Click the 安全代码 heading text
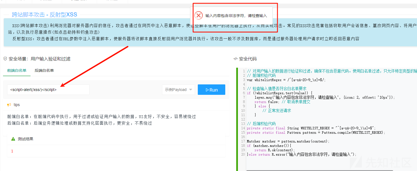This screenshot has width=417, height=171. pyautogui.click(x=248, y=59)
